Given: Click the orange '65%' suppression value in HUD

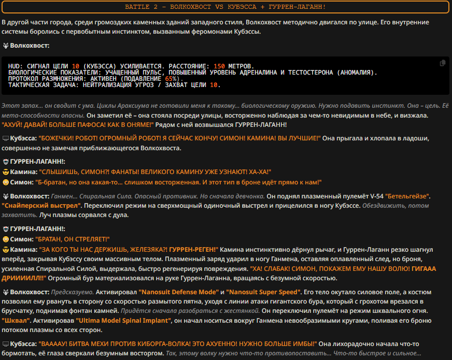Looking at the screenshot, I should 171,79.
